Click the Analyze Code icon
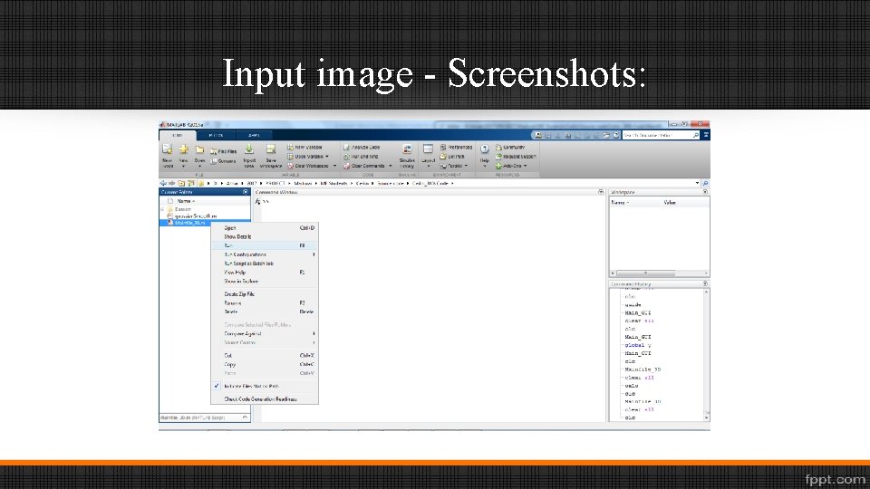The width and height of the screenshot is (870, 489). [x=346, y=148]
